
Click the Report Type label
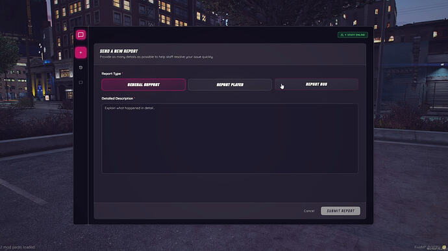pyautogui.click(x=112, y=74)
